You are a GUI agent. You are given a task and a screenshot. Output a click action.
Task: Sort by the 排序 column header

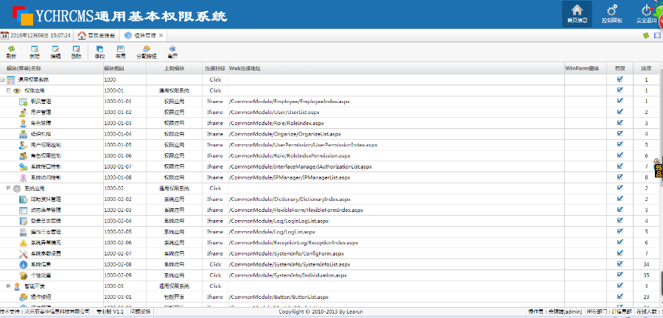(x=645, y=68)
